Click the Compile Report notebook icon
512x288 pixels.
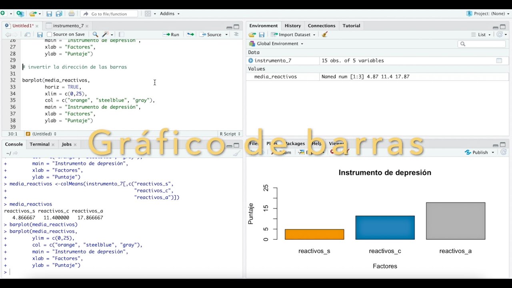coord(122,34)
